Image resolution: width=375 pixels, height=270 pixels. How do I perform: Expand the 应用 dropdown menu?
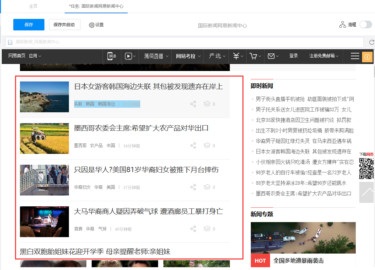click(x=35, y=56)
